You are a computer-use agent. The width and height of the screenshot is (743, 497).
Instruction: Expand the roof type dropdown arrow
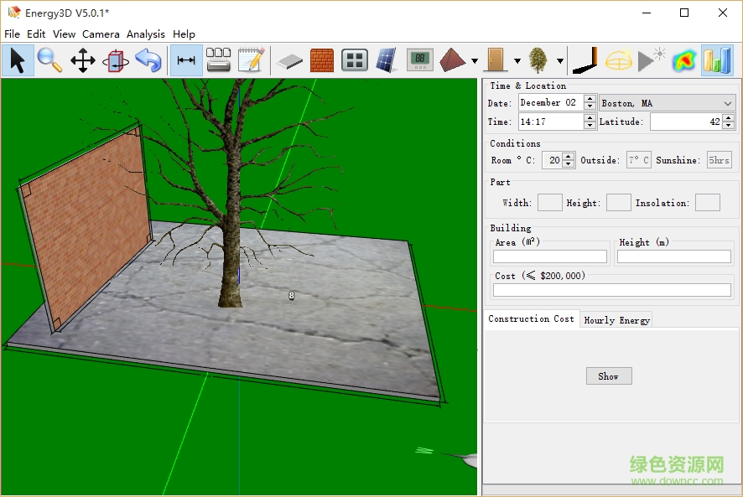tap(475, 61)
